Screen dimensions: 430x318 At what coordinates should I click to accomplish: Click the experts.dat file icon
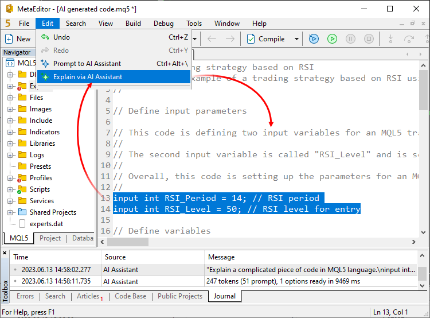click(22, 224)
